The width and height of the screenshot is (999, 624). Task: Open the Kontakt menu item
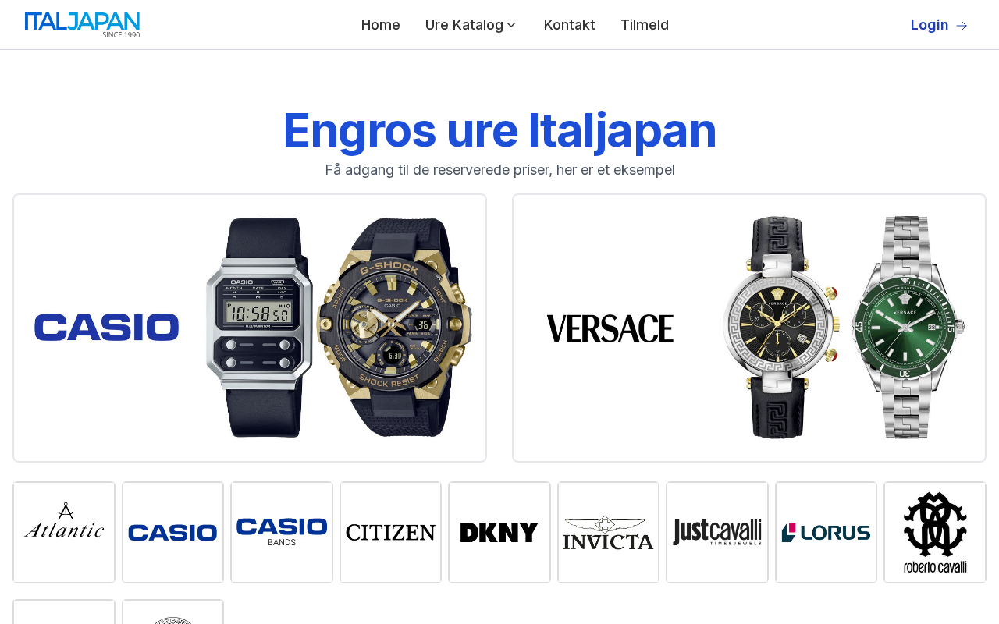pos(570,25)
